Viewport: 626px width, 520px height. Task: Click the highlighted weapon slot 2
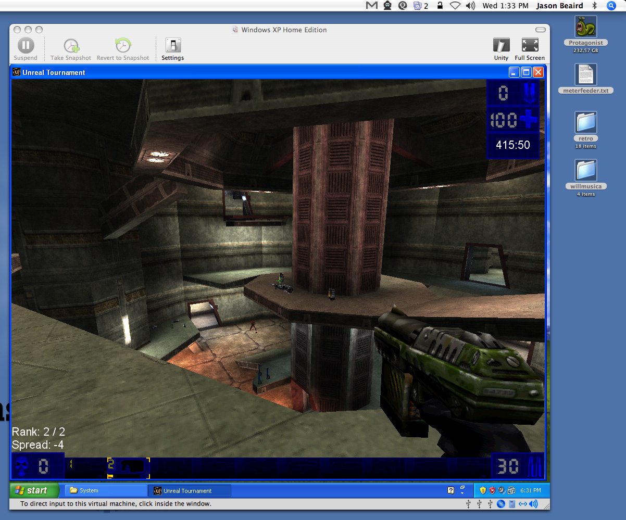pos(128,467)
